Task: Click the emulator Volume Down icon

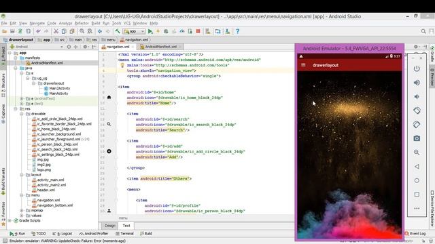Action: click(417, 96)
